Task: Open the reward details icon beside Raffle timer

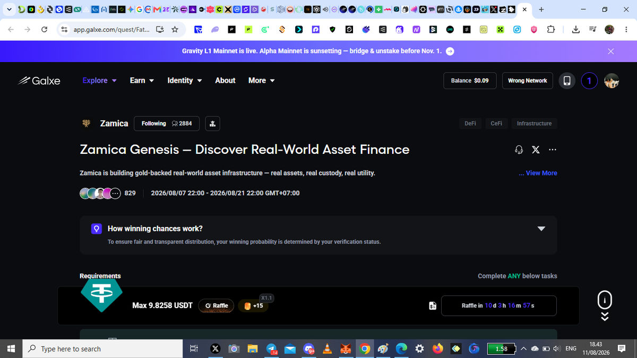Action: click(433, 306)
